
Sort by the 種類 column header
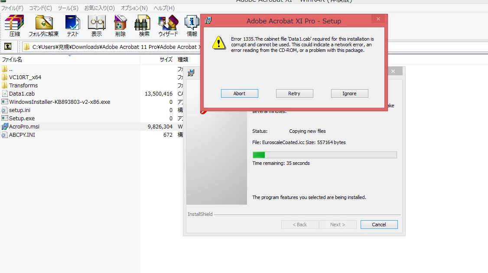(183, 60)
